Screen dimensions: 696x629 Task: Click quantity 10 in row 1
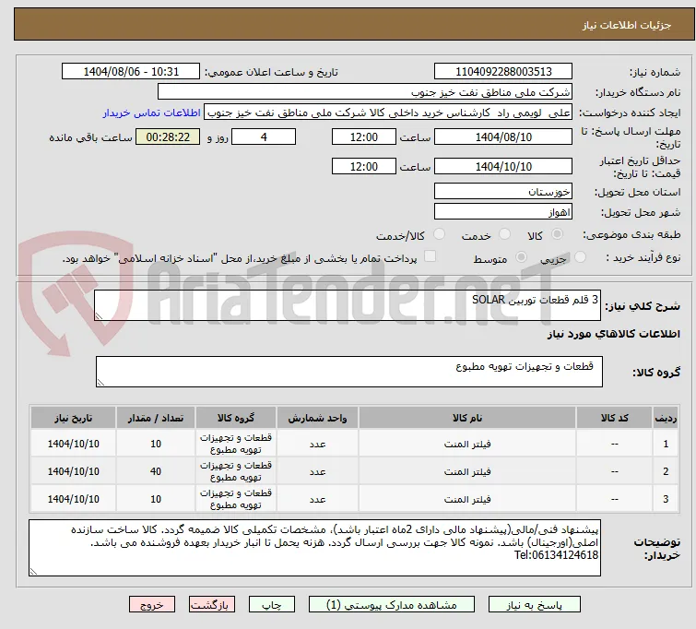pos(156,444)
